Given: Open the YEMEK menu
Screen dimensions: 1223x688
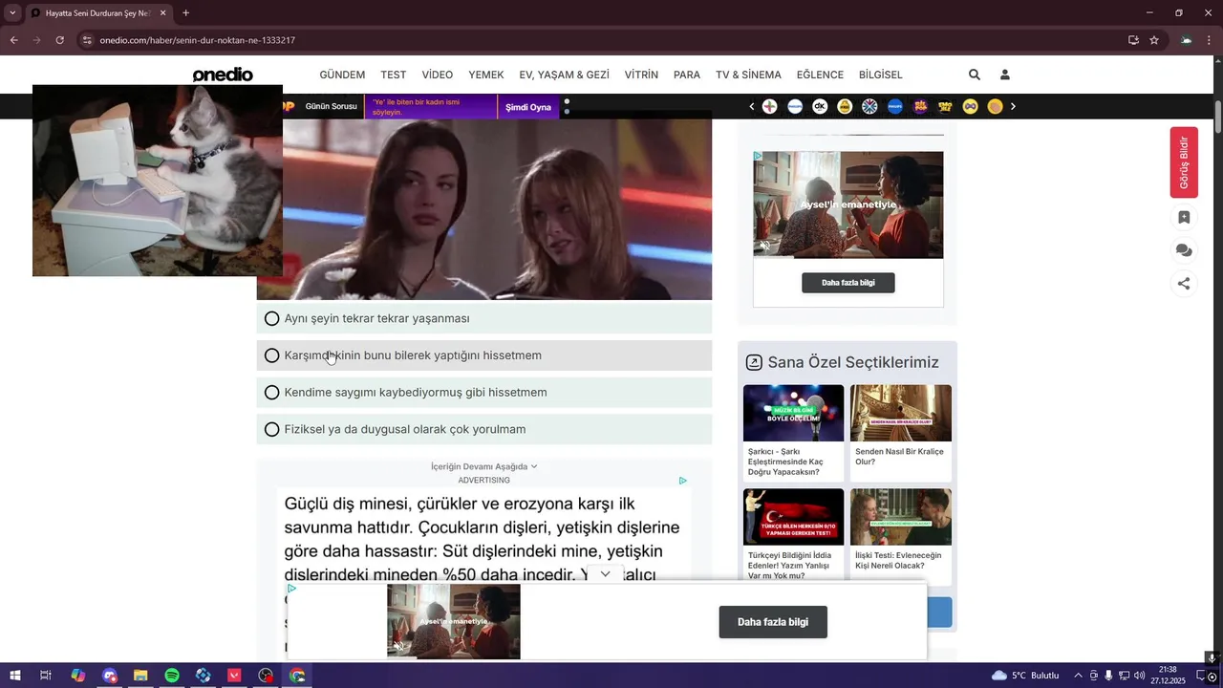Looking at the screenshot, I should [486, 75].
